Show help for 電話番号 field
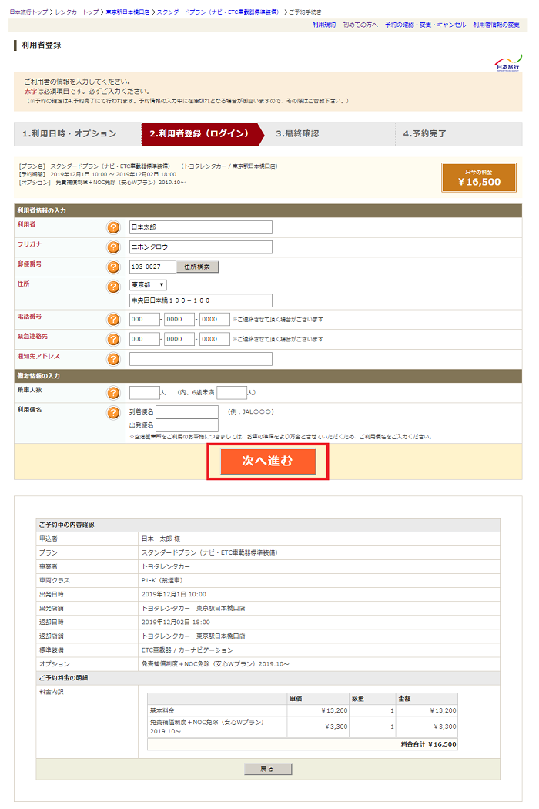Viewport: 539px width, 809px height. coord(113,320)
